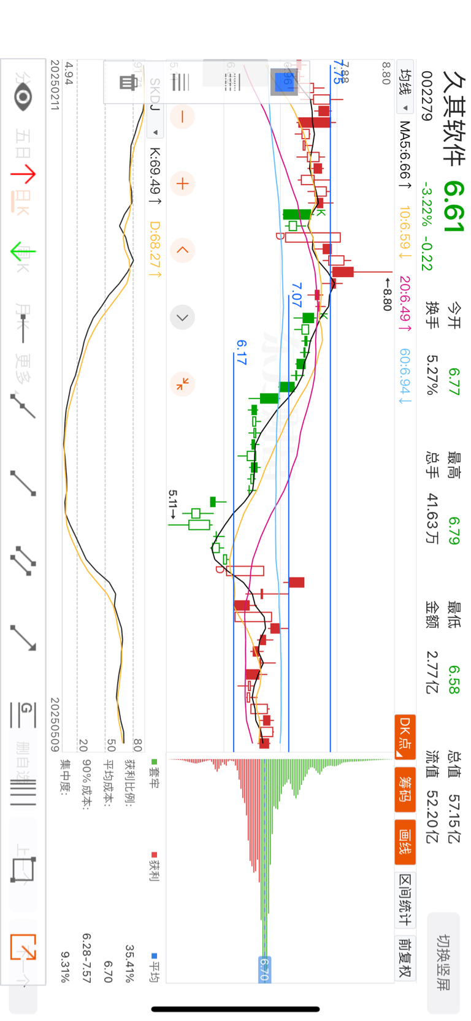The height and width of the screenshot is (1021, 471).
Task: Select the vertical period lines tool
Action: click(23, 792)
